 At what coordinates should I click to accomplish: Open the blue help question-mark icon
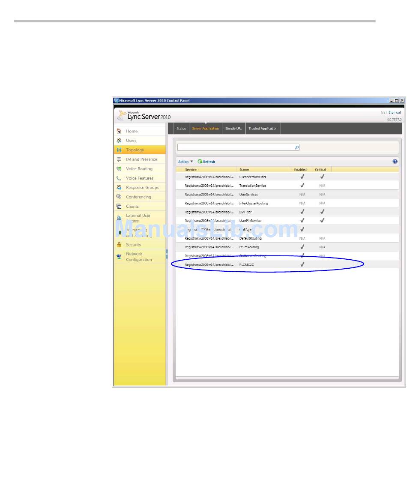pos(395,161)
